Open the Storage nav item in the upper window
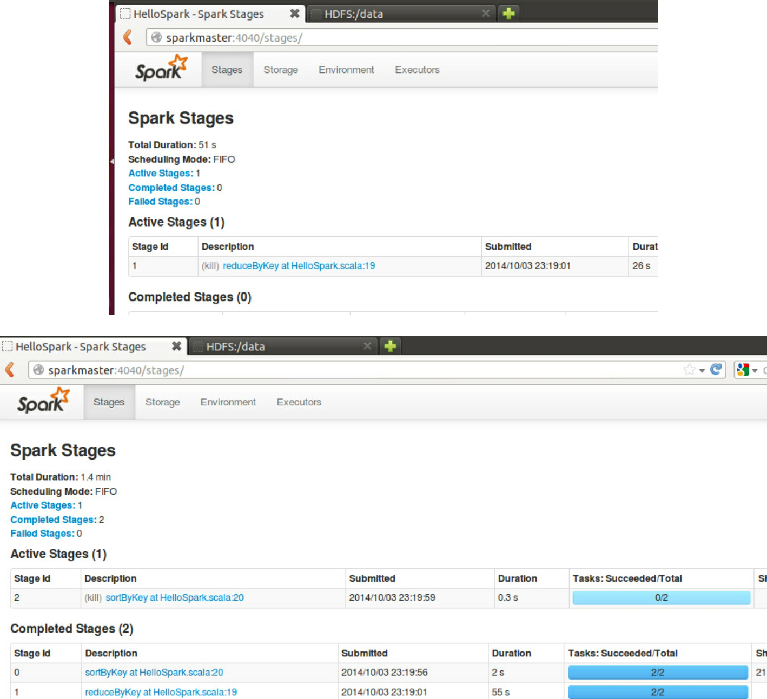767x699 pixels. pyautogui.click(x=281, y=70)
